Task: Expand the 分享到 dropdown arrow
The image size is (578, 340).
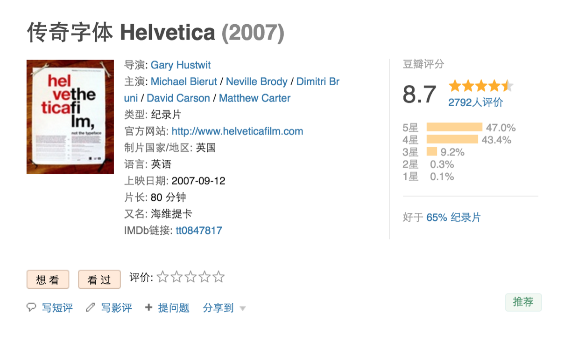Action: point(242,308)
